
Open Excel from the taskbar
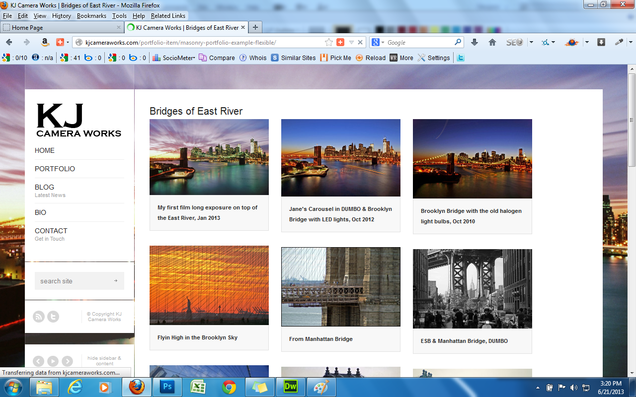click(x=197, y=387)
